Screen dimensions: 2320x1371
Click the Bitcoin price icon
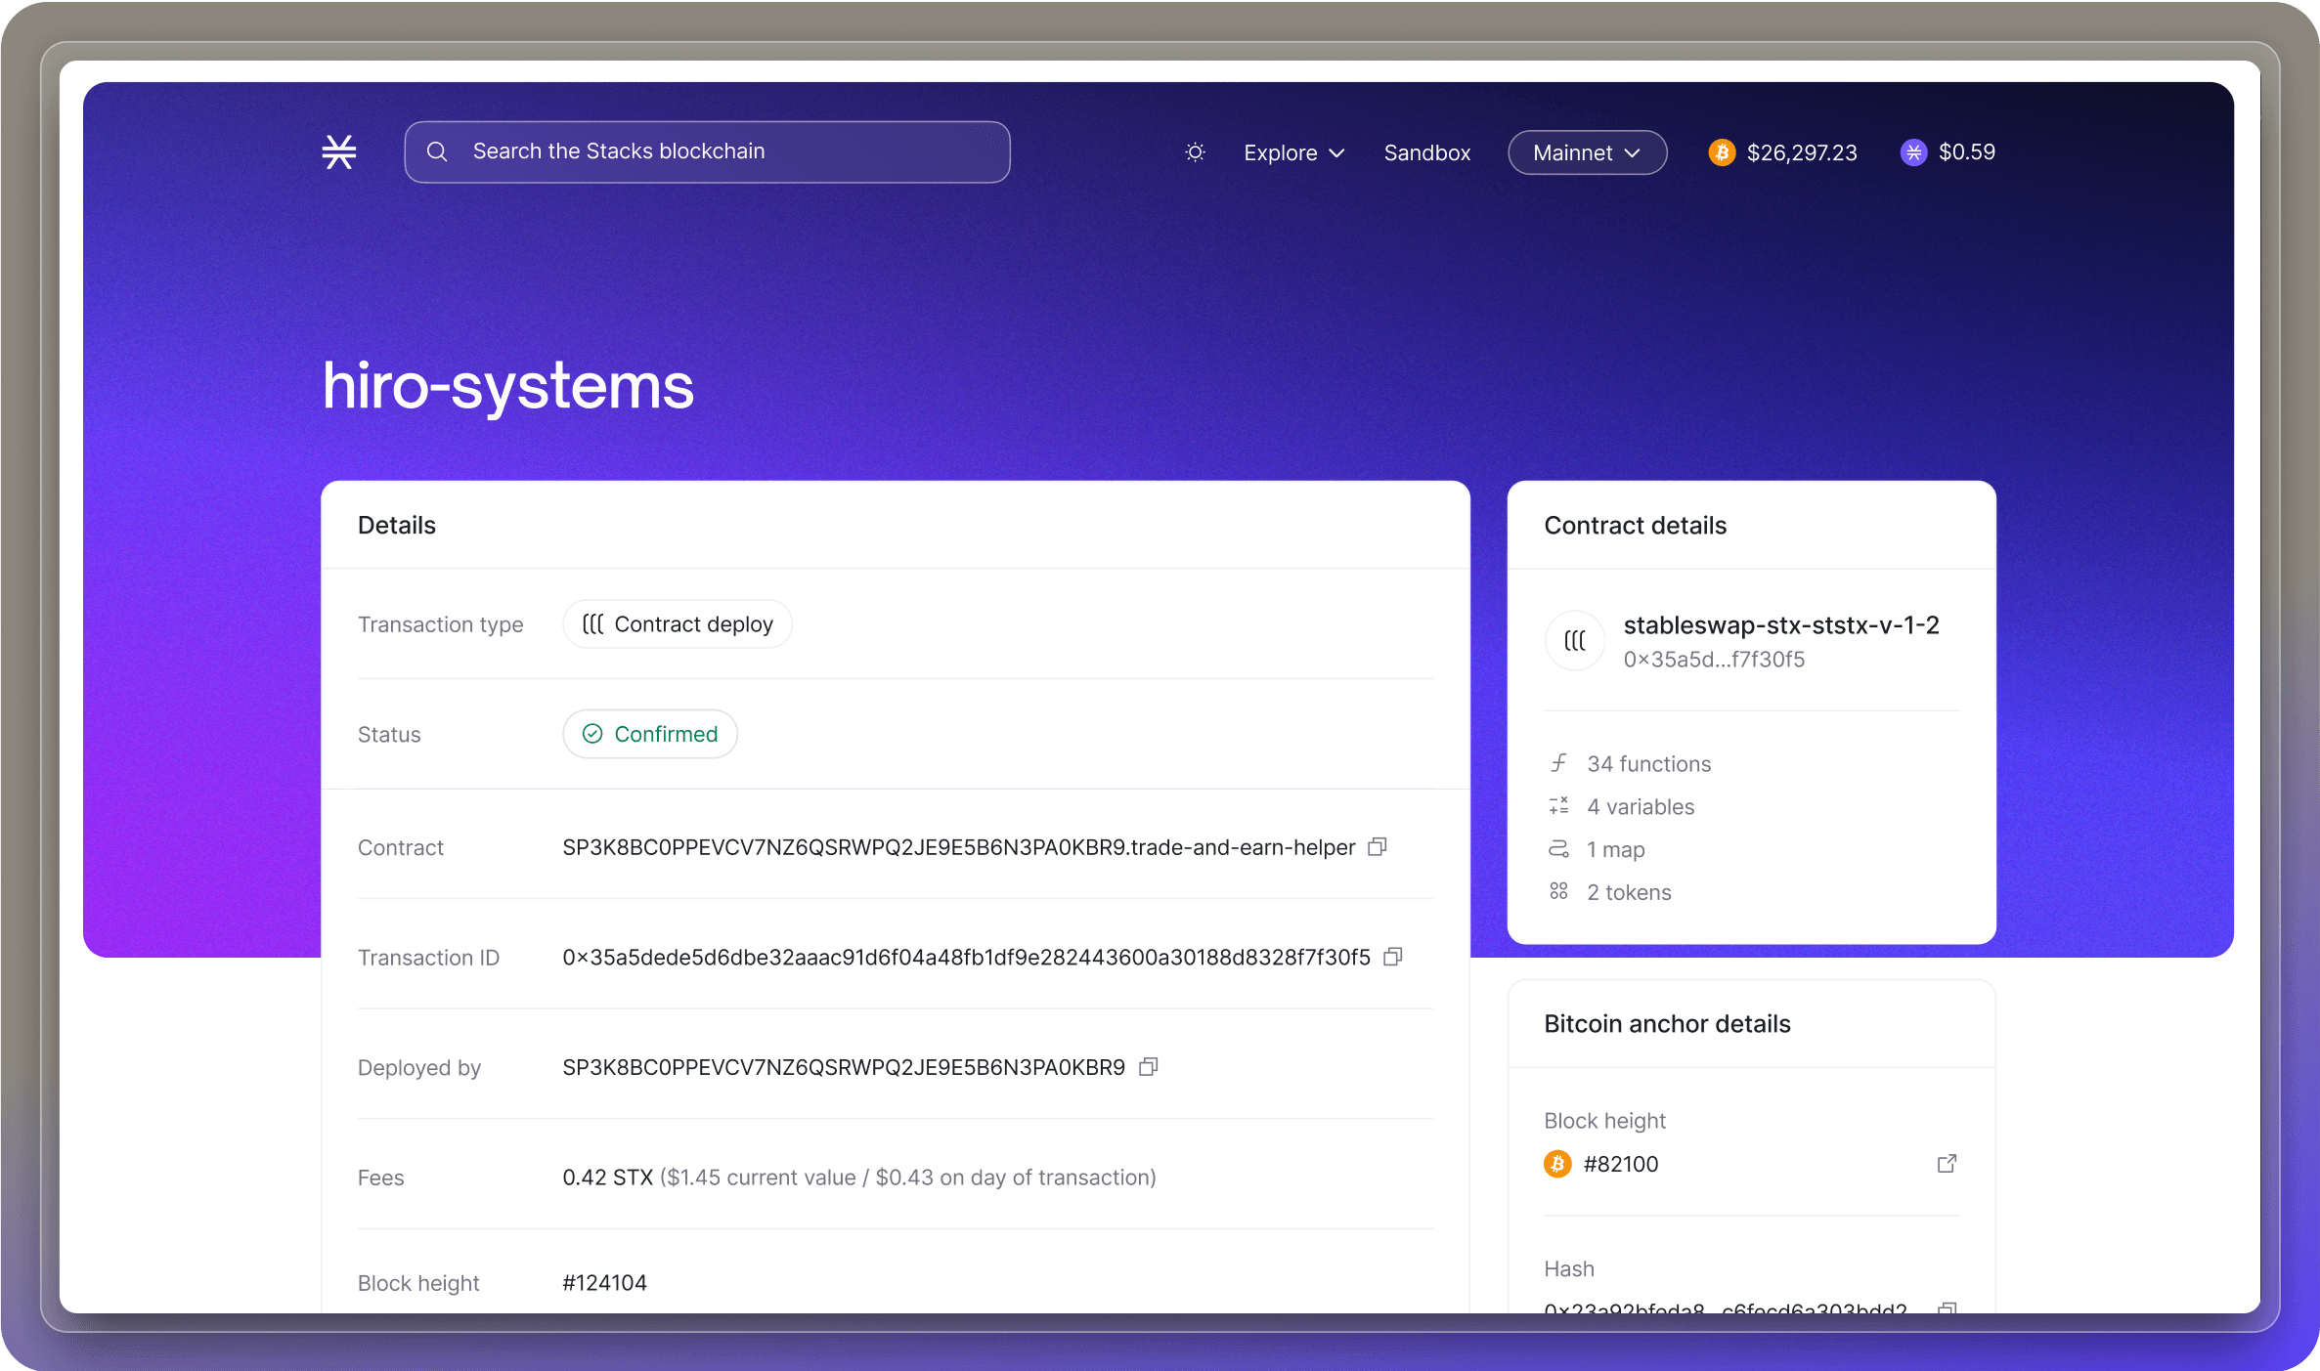pos(1722,152)
